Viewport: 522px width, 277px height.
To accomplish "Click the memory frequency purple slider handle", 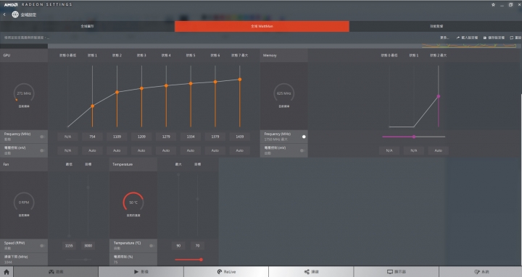I will (x=414, y=137).
